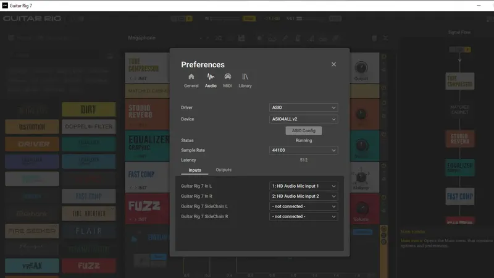Click the Fast Comp Makeup knob

361,177
